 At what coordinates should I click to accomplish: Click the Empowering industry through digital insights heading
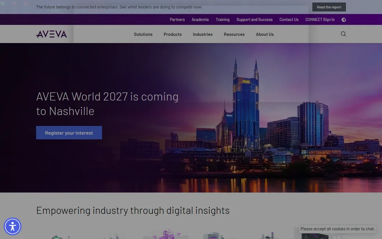click(x=133, y=211)
